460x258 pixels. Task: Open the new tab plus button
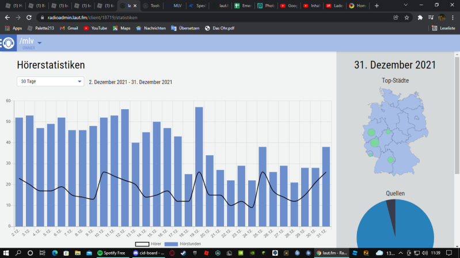point(377,6)
